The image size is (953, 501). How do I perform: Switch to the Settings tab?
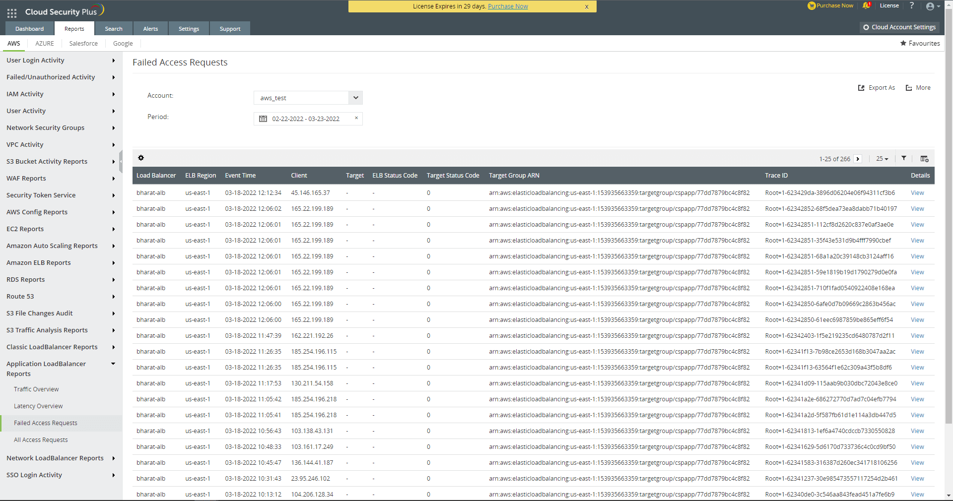point(189,29)
